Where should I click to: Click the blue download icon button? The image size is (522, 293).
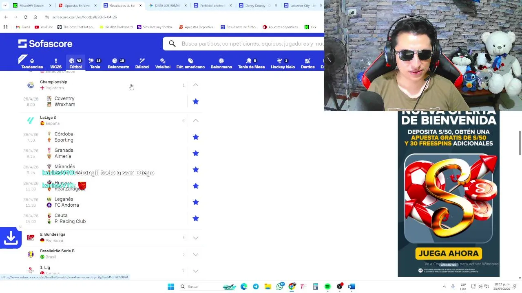click(x=11, y=238)
